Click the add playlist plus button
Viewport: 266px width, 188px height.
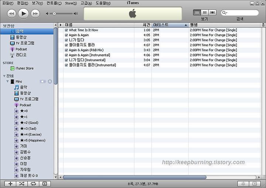pyautogui.click(x=10, y=184)
